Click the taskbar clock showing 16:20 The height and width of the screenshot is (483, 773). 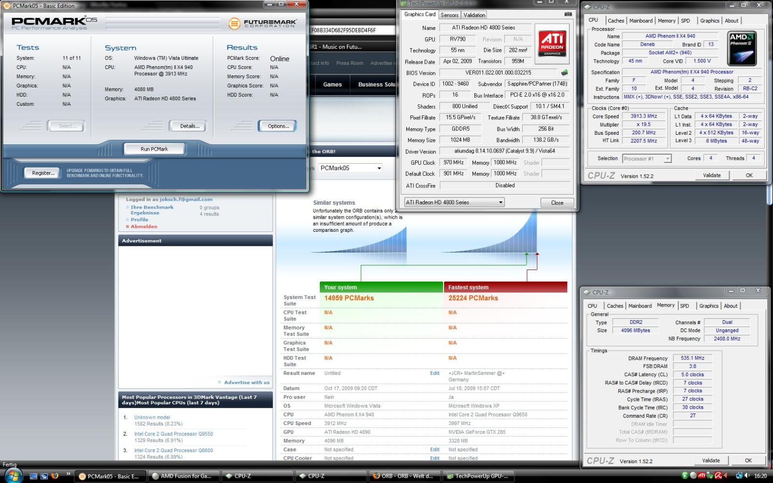point(760,476)
